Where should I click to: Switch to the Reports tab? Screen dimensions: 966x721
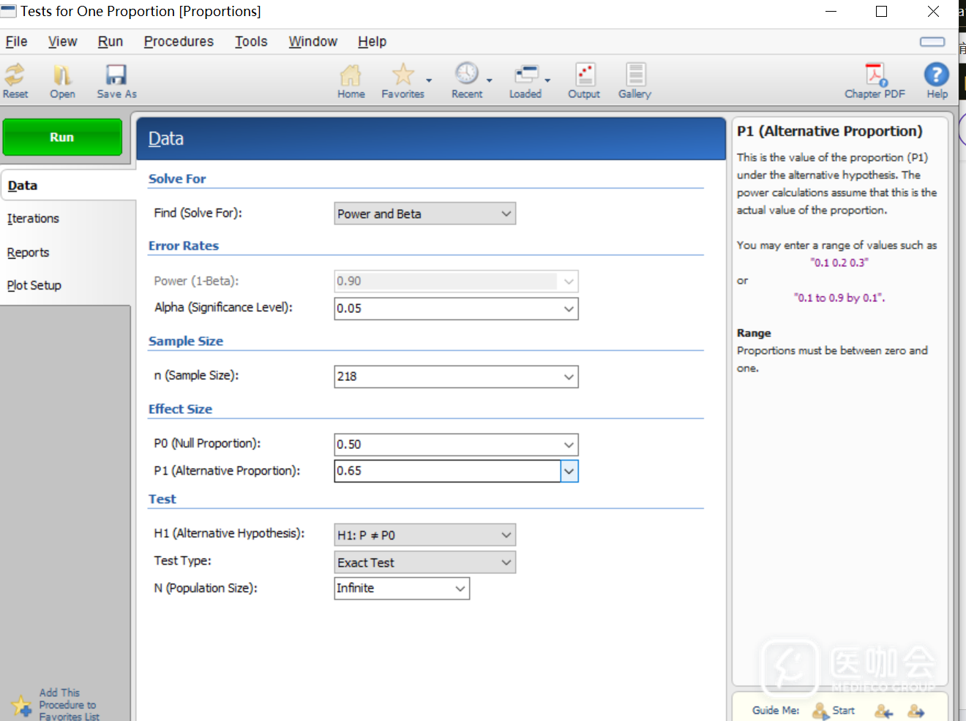coord(29,252)
